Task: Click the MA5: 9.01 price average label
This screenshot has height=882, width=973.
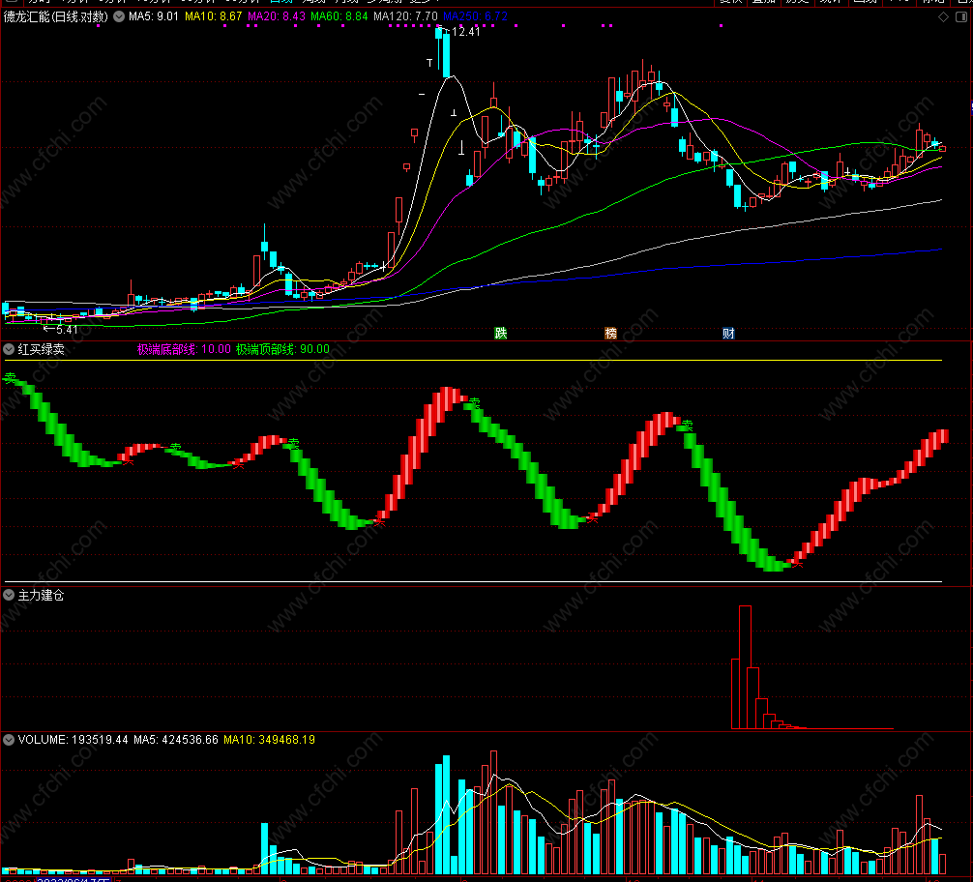Action: pos(153,16)
